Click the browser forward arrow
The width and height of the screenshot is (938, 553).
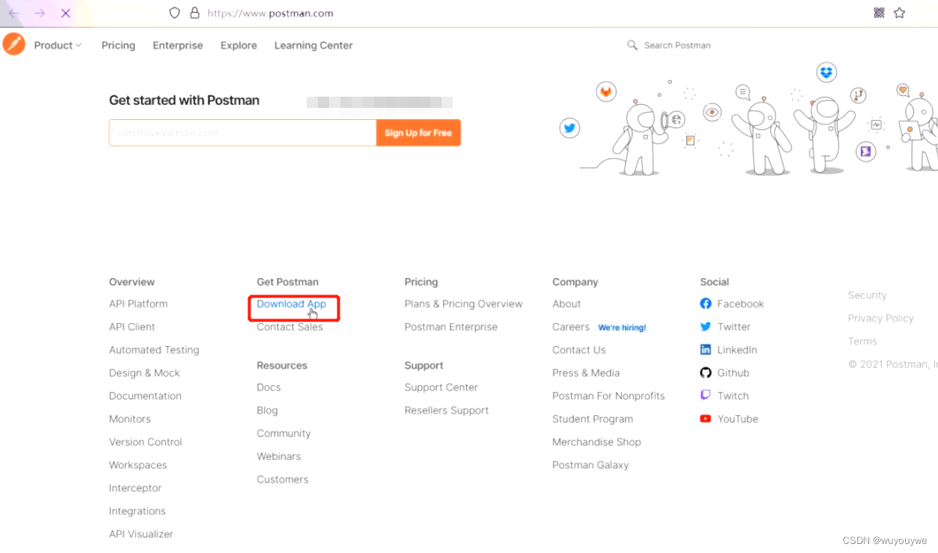click(40, 13)
